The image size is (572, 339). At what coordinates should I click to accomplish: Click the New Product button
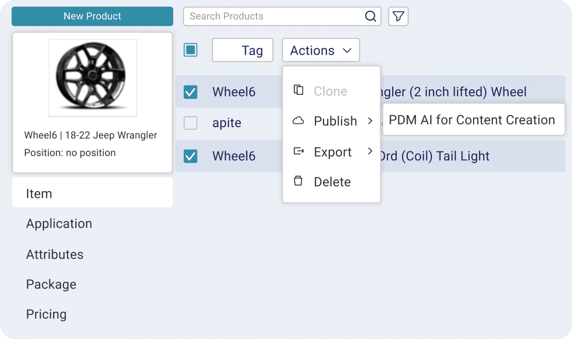click(x=92, y=16)
